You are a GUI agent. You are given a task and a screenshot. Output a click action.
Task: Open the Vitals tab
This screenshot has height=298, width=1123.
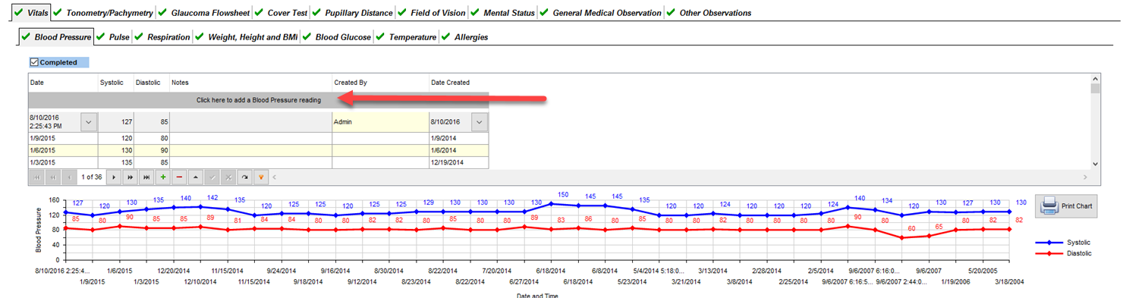30,13
